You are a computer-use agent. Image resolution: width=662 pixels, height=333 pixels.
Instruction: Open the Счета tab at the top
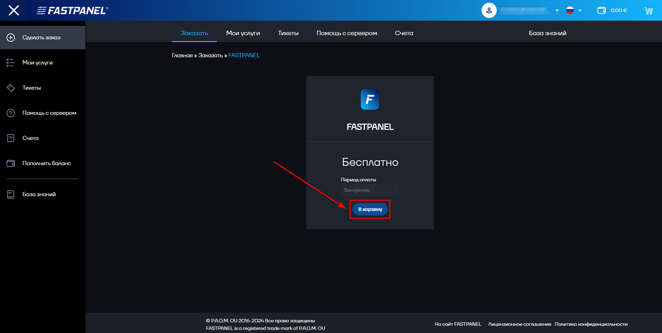404,33
